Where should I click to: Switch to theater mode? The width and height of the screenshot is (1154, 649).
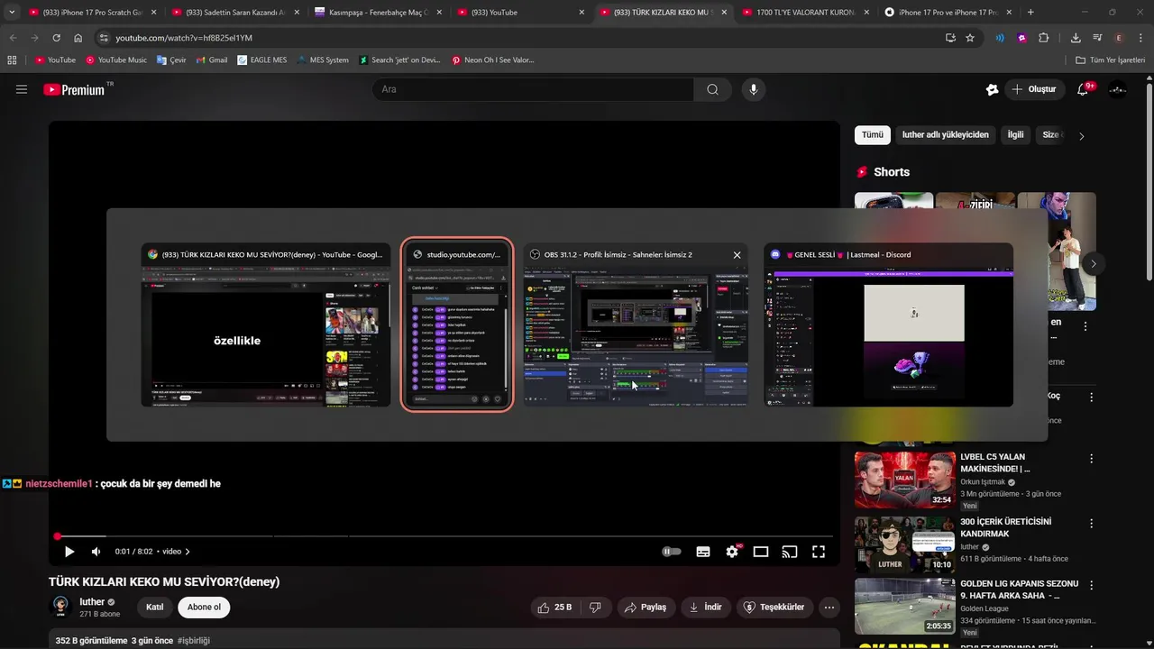[x=761, y=552]
